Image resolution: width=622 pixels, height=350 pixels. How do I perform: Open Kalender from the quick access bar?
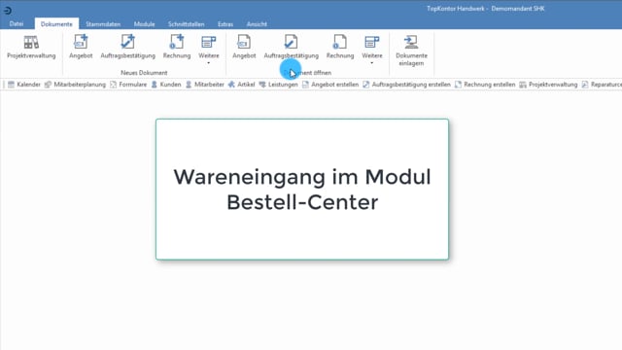pyautogui.click(x=24, y=85)
